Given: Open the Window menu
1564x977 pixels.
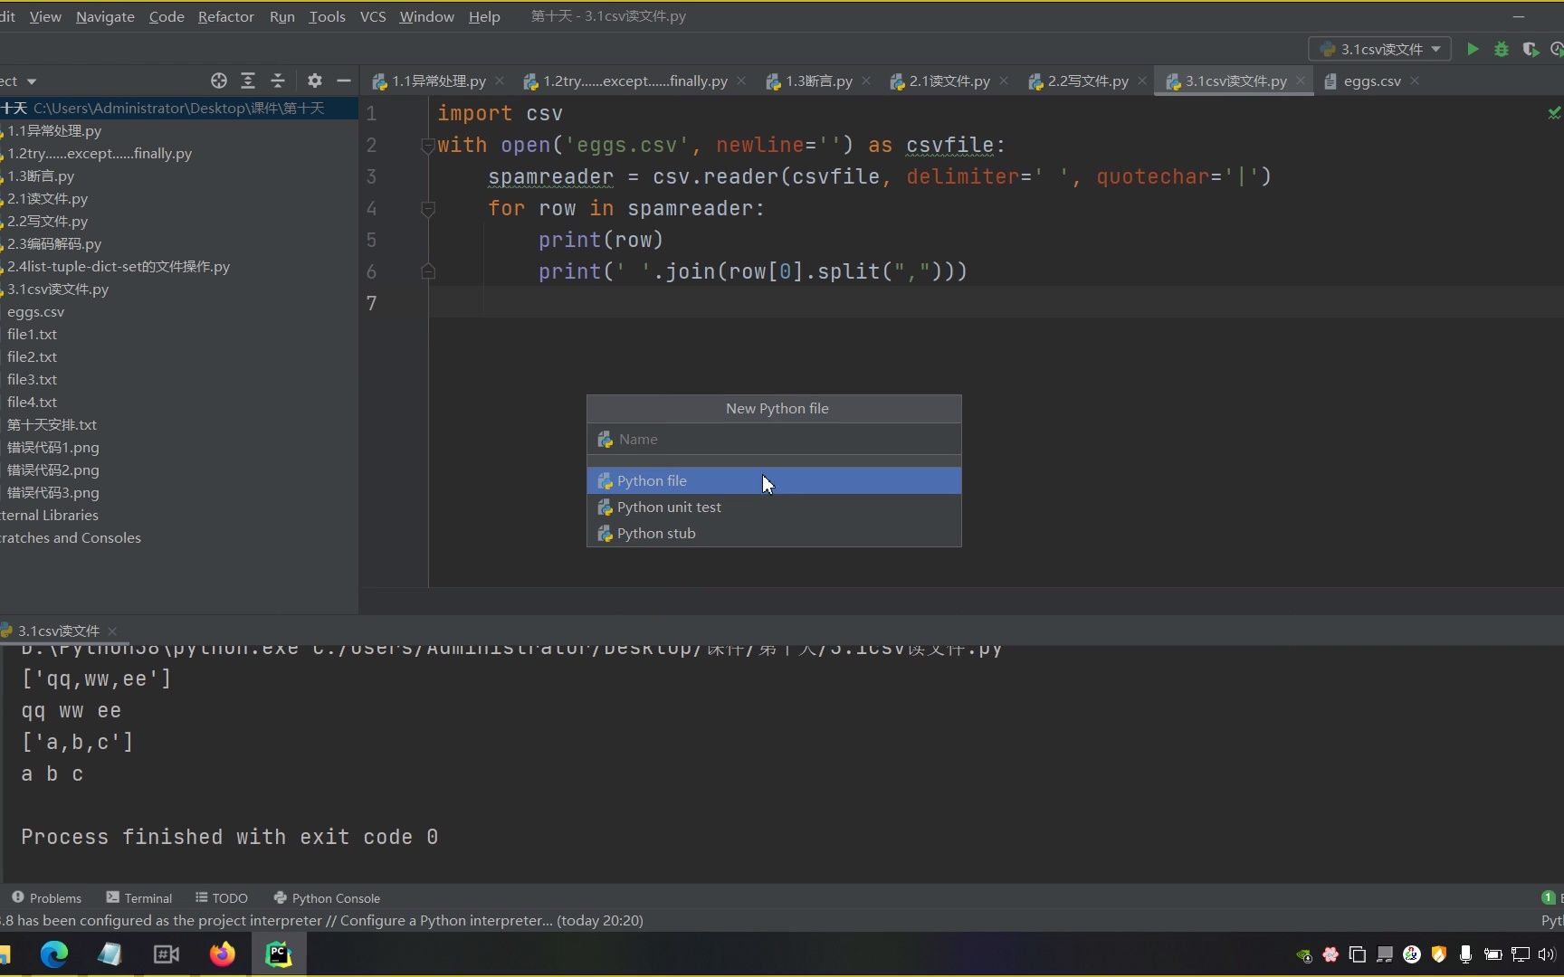Looking at the screenshot, I should (x=427, y=16).
